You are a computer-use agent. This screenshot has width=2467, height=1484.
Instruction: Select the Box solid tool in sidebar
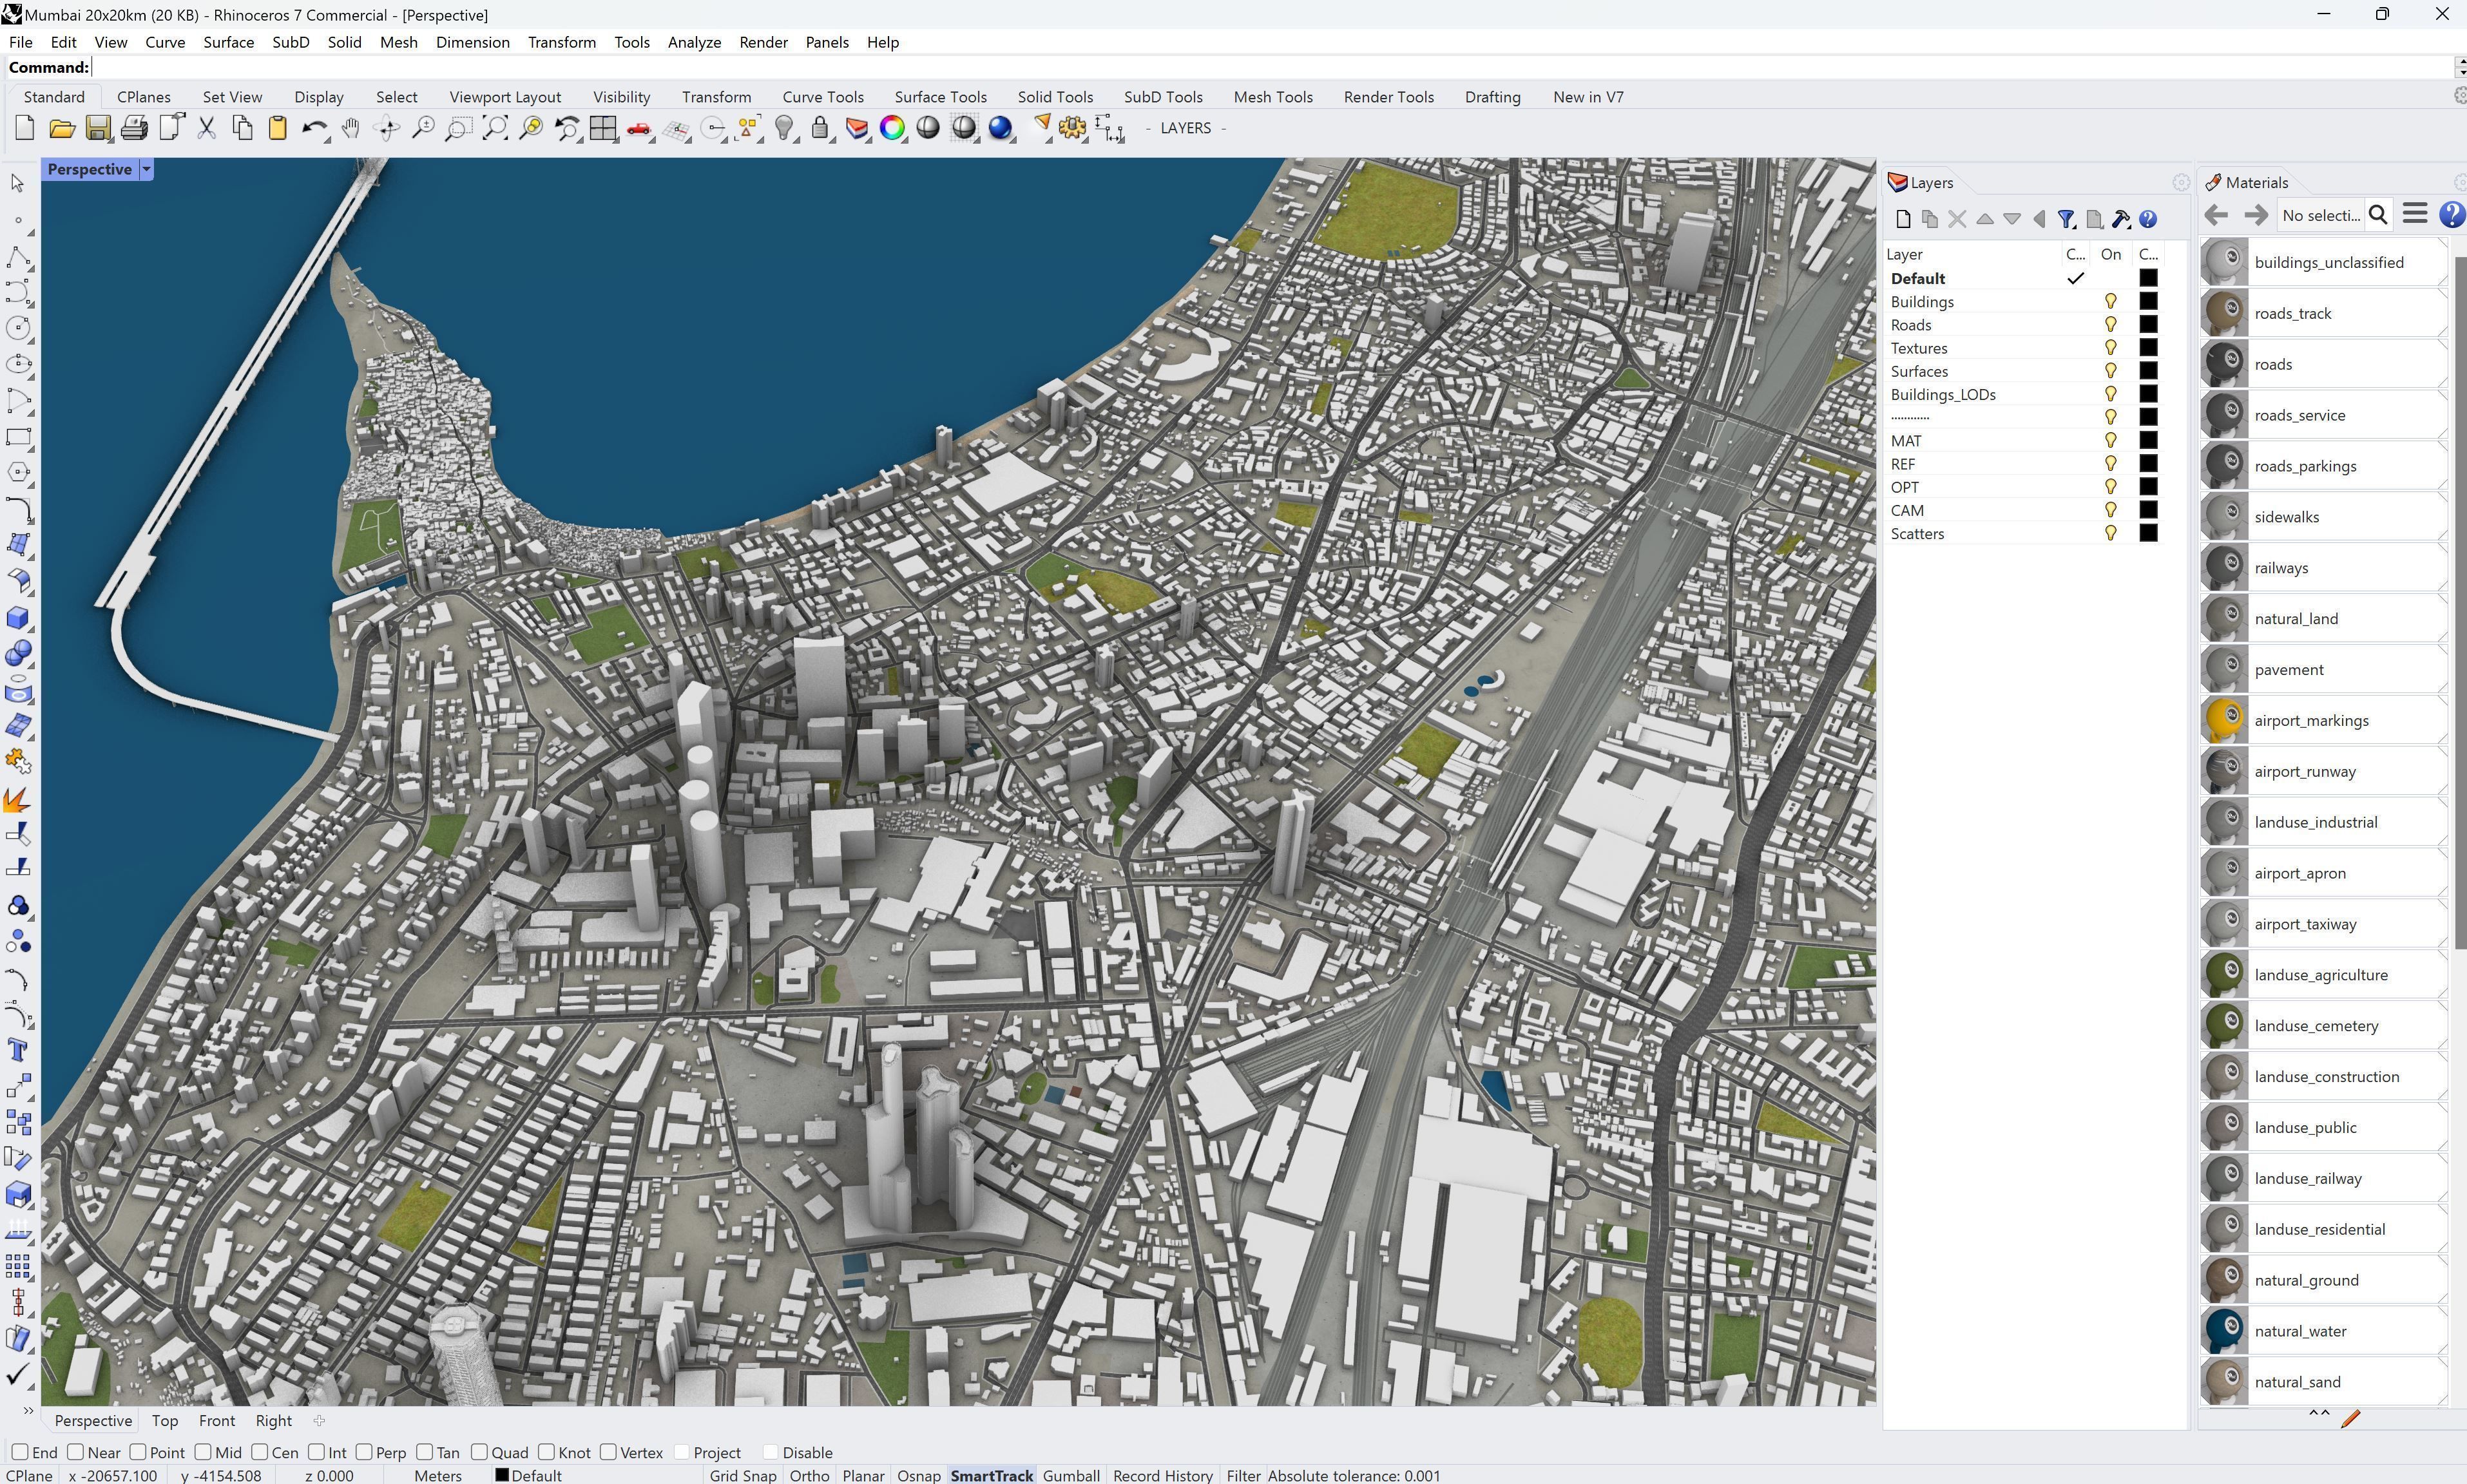[x=18, y=617]
